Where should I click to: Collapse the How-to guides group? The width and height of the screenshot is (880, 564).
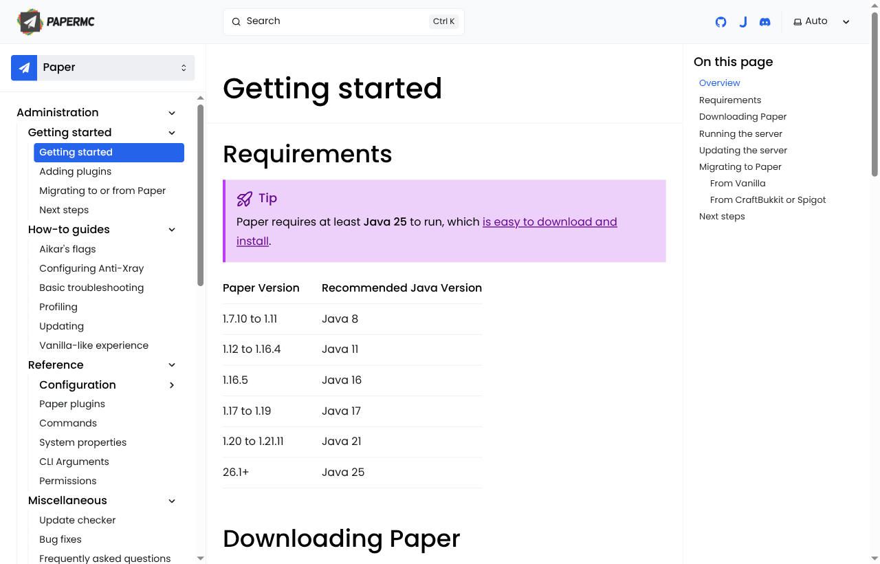(x=172, y=230)
